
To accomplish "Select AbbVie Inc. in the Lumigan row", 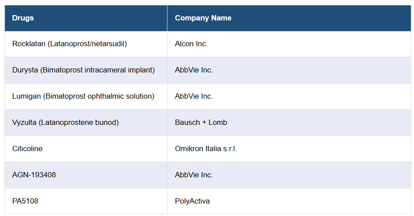I will point(194,96).
